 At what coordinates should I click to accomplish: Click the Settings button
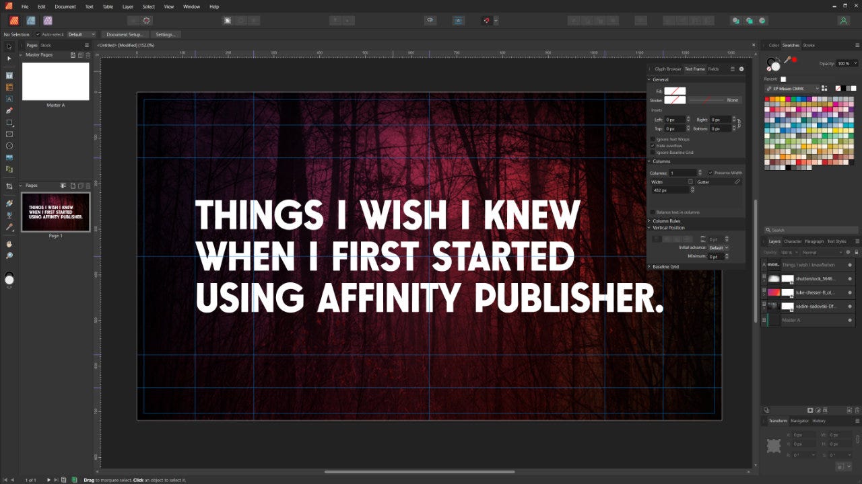pyautogui.click(x=166, y=34)
